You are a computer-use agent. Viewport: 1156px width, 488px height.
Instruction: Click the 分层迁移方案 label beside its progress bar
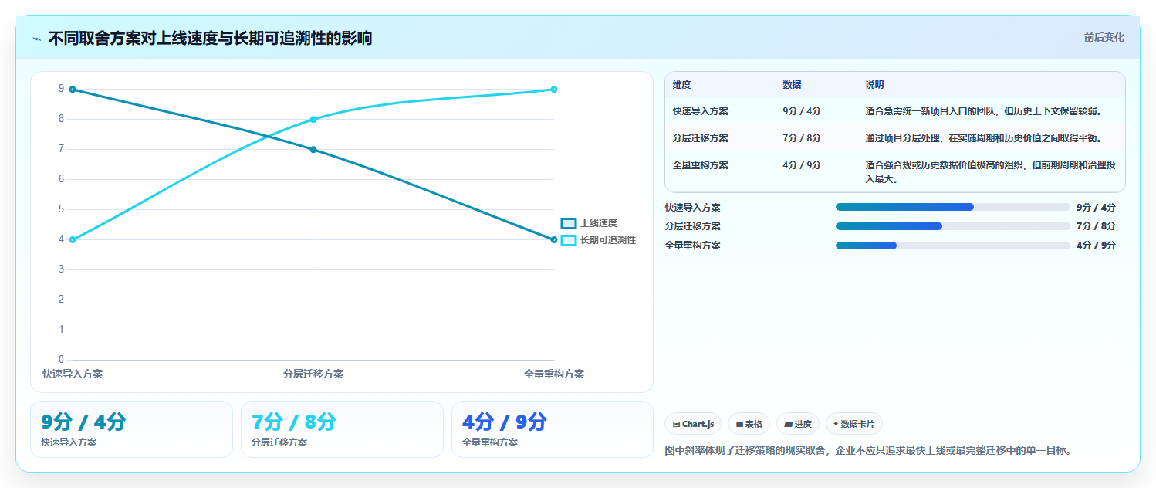[693, 226]
